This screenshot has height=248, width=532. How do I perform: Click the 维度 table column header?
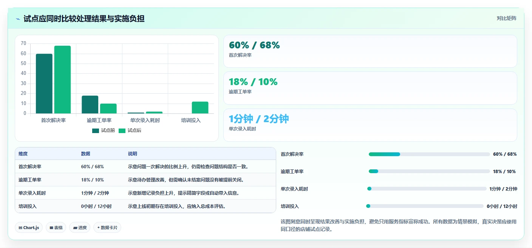23,154
